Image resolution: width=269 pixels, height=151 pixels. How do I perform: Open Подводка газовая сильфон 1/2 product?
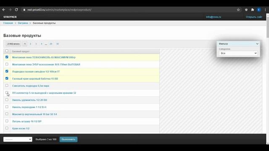click(x=36, y=72)
